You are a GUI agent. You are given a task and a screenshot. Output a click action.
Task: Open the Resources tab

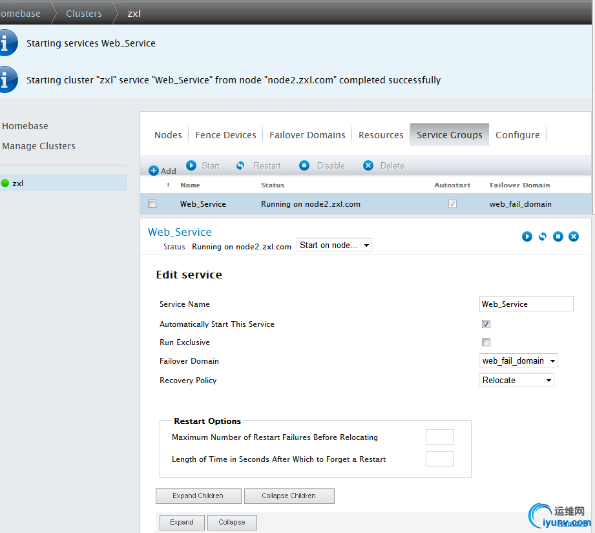coord(381,135)
